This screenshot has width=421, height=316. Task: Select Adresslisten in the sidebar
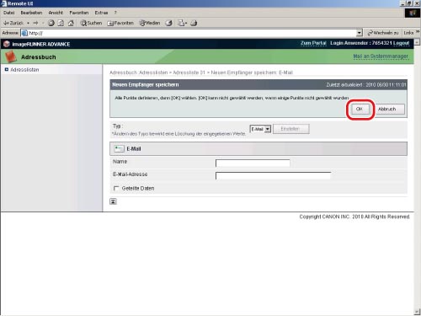click(x=24, y=70)
